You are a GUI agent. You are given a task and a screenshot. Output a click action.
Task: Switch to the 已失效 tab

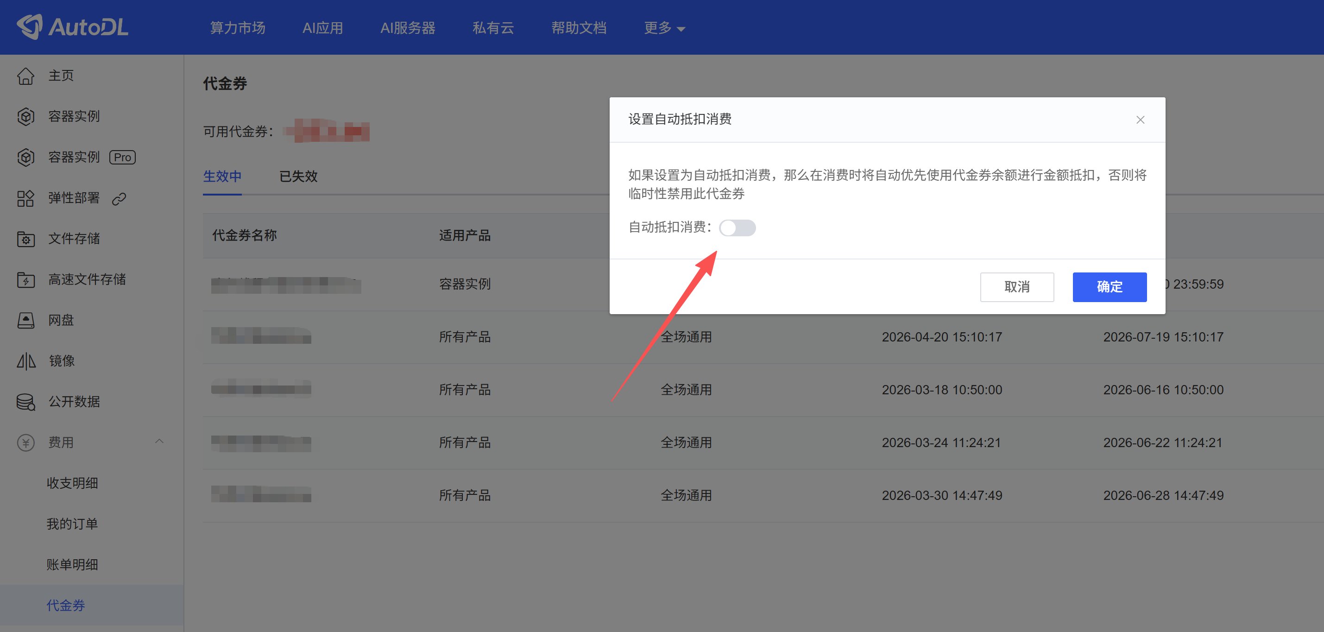[x=298, y=177]
